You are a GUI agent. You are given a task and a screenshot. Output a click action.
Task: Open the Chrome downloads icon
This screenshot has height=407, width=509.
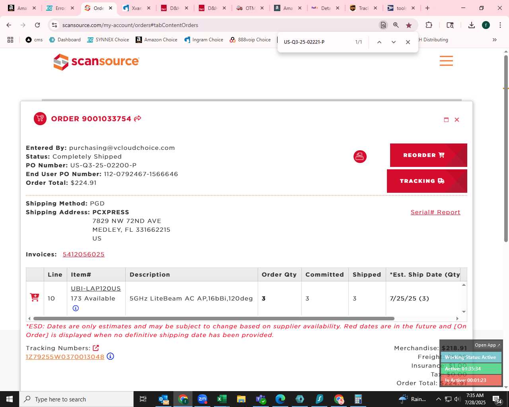[472, 25]
